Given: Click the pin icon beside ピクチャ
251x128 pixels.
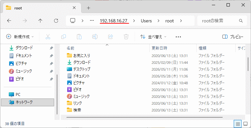Looking at the screenshot, I should [x=52, y=64].
